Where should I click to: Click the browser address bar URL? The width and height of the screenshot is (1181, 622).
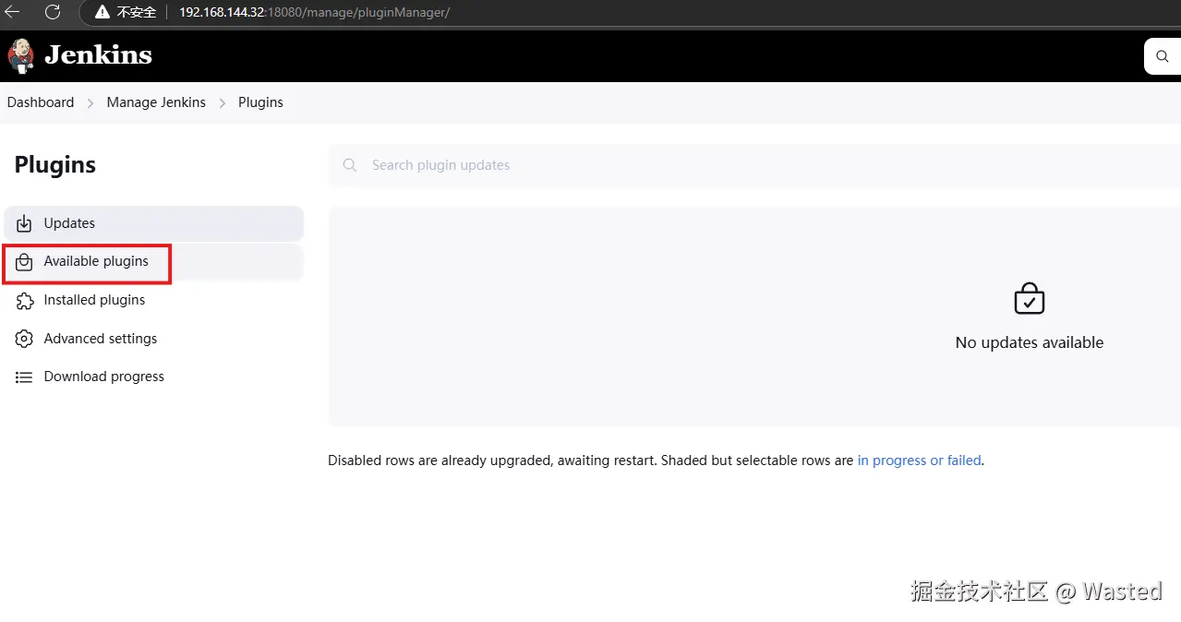coord(314,13)
